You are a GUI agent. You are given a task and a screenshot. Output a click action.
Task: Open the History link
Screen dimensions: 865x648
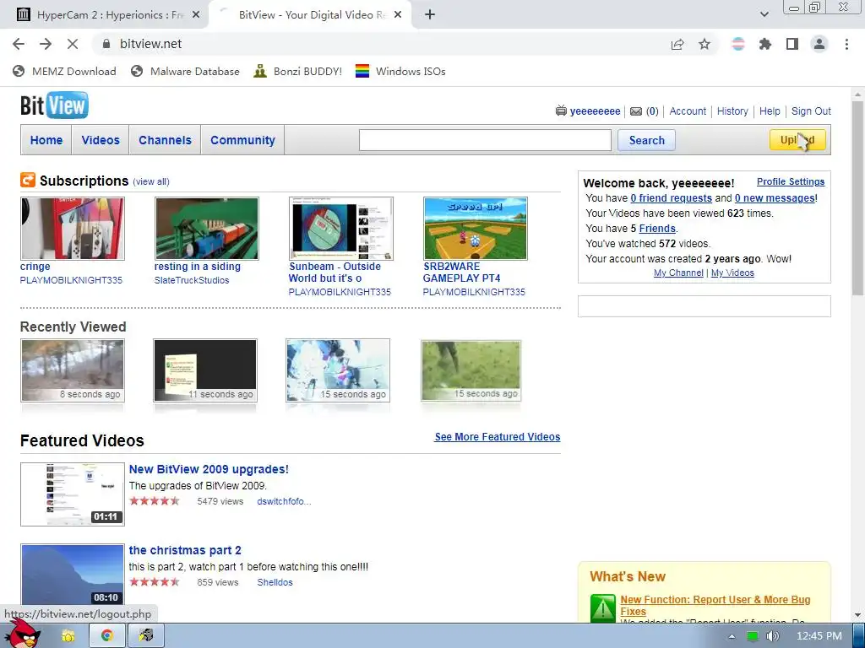pos(732,111)
